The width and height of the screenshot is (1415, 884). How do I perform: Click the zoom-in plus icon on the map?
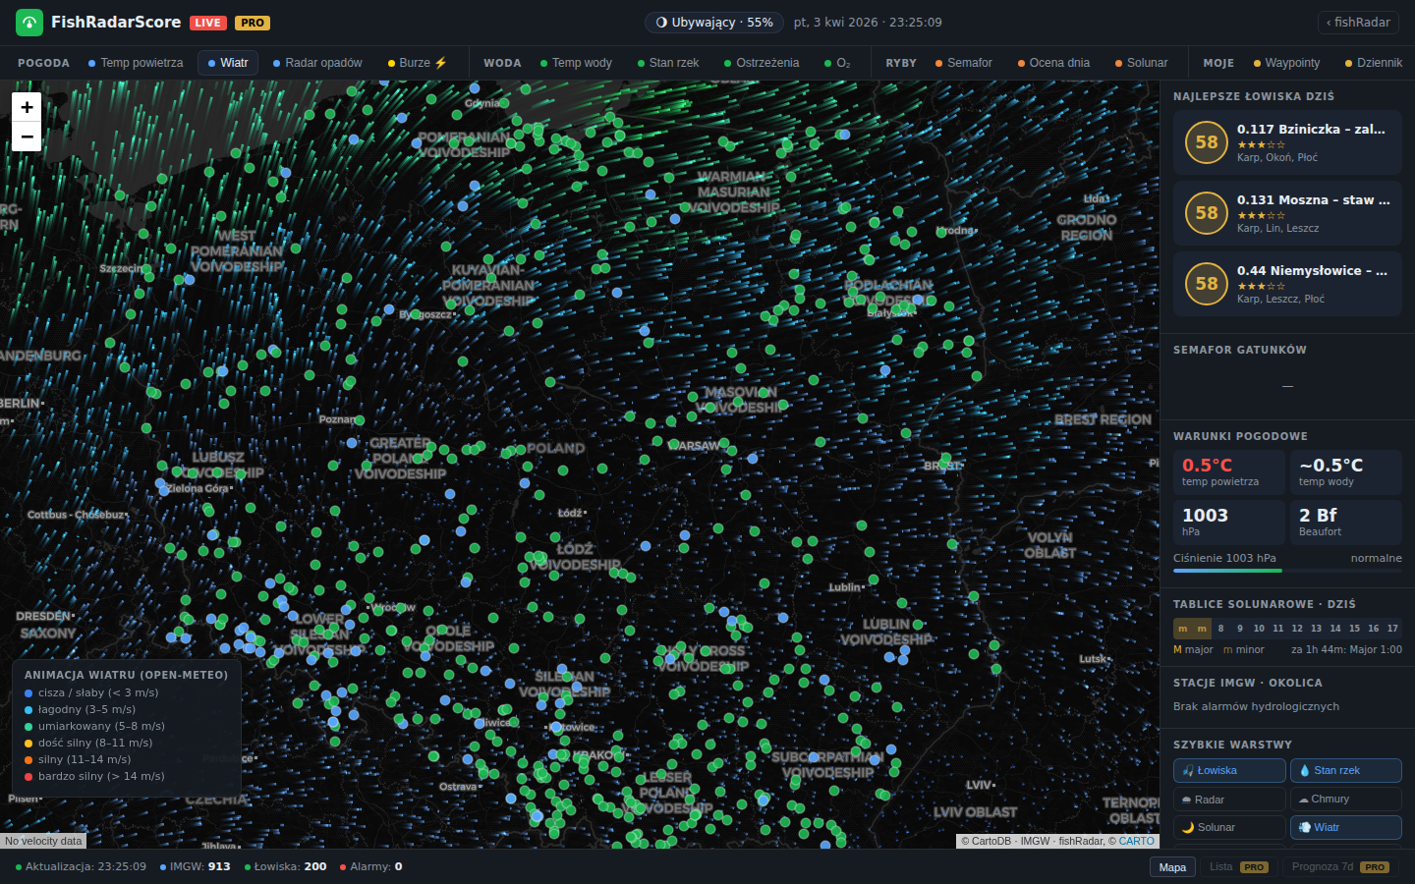27,106
